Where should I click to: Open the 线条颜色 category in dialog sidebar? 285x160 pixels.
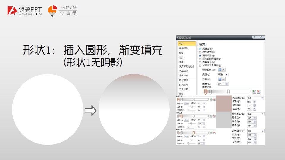coord(183,48)
